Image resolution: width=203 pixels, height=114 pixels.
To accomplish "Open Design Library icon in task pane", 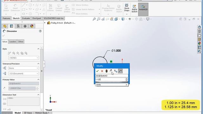I will (200, 31).
